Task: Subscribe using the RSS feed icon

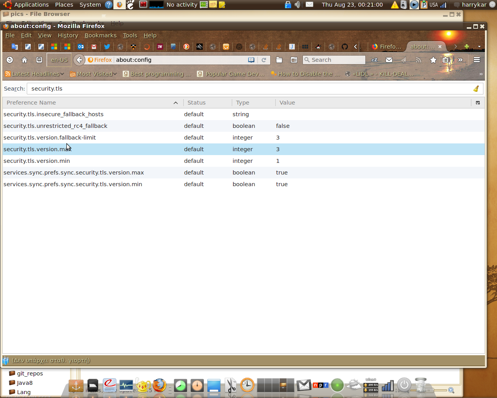Action: pyautogui.click(x=418, y=60)
